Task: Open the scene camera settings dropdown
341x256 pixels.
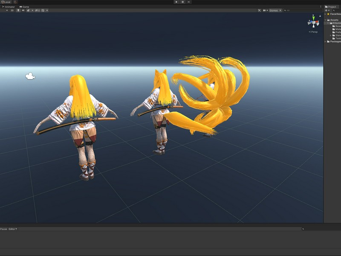Action: (x=265, y=10)
